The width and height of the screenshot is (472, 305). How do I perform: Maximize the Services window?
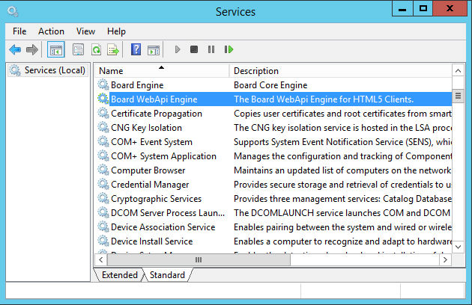(x=423, y=8)
